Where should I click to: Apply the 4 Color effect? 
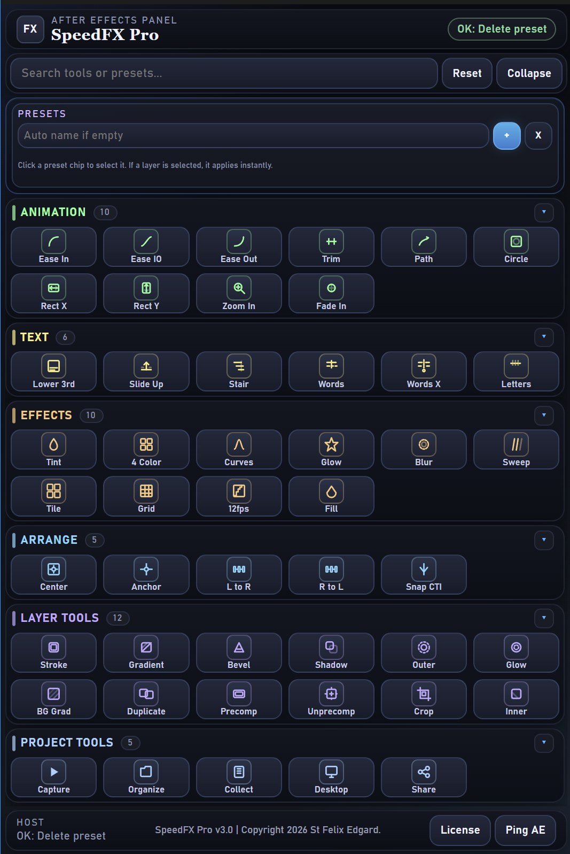click(x=146, y=449)
